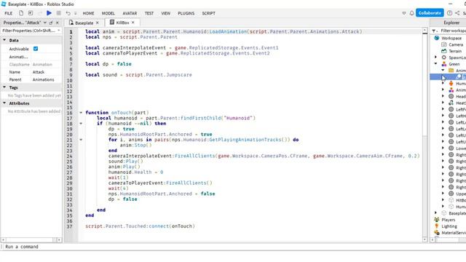Screen dimensions: 466x262
Task: Click the AnimationId property row
Action: point(31,57)
